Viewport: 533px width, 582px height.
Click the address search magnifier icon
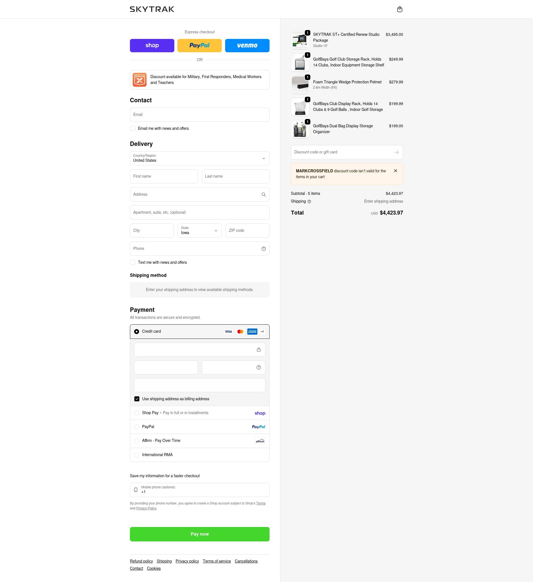(263, 195)
